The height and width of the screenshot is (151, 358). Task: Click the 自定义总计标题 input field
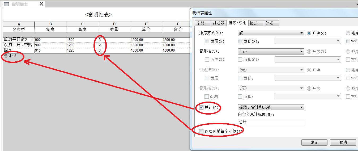tap(271, 122)
